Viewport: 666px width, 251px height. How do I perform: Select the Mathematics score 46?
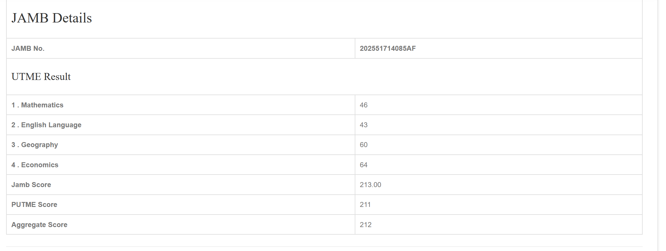click(x=364, y=105)
